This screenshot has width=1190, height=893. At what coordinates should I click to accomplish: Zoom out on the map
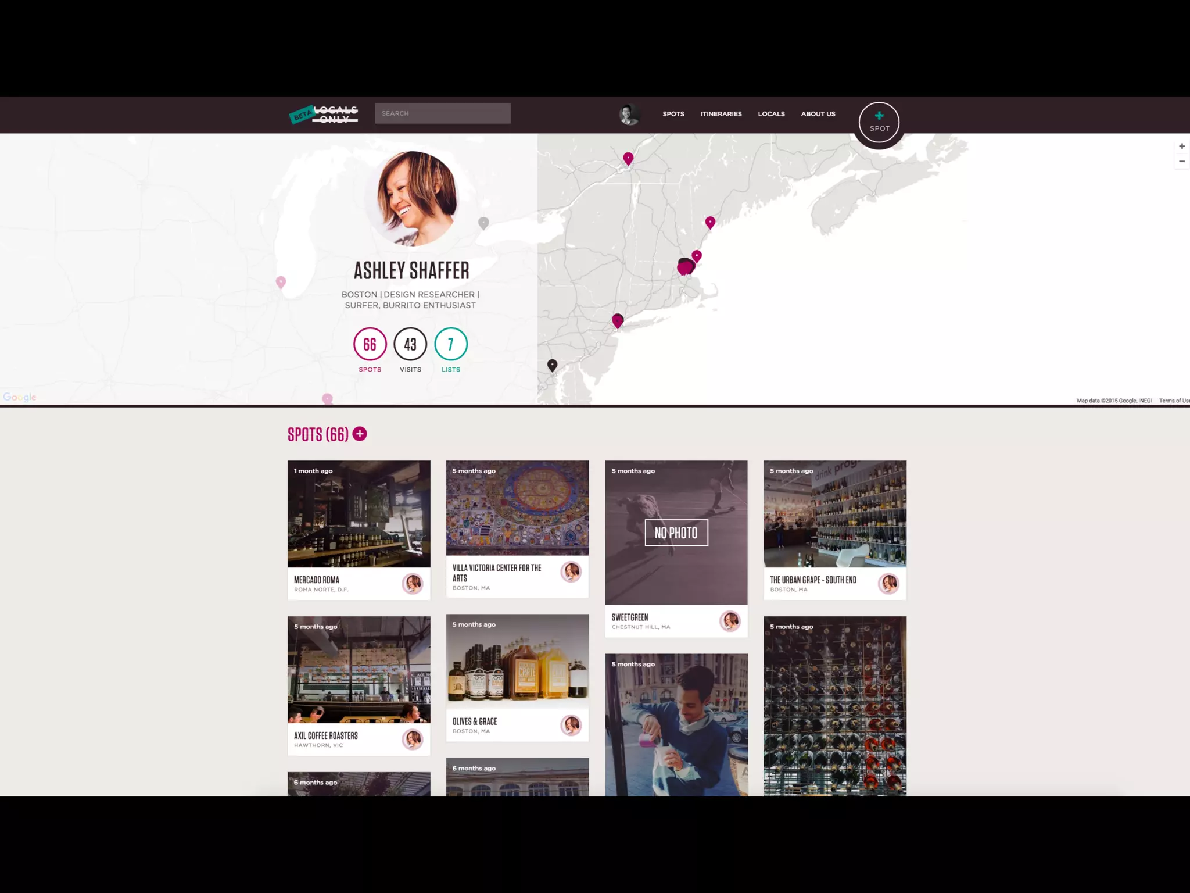coord(1181,162)
